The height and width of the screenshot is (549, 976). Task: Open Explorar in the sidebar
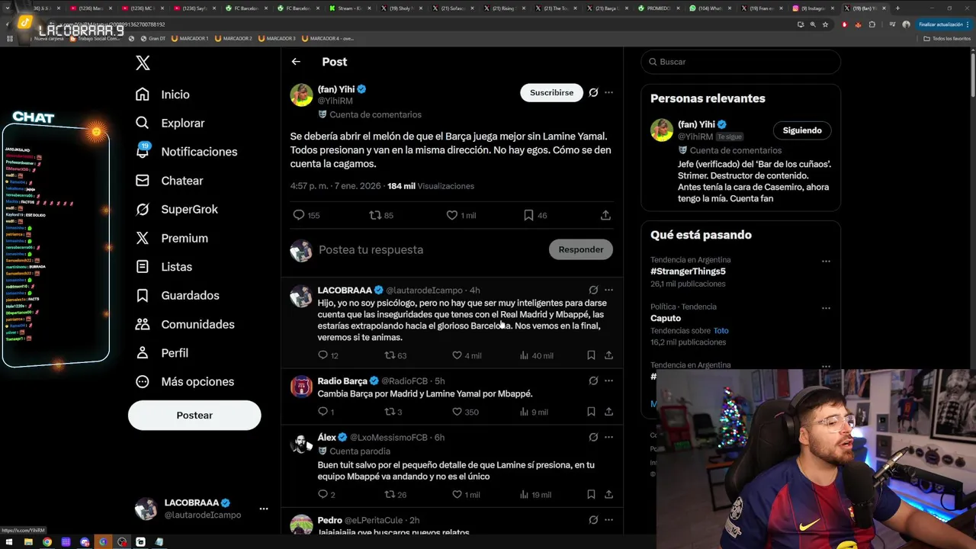[169, 123]
